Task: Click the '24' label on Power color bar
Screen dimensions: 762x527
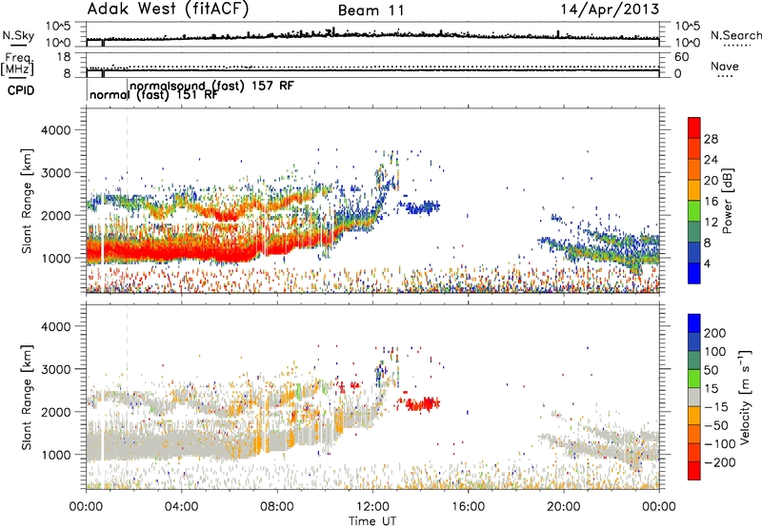Action: (711, 160)
